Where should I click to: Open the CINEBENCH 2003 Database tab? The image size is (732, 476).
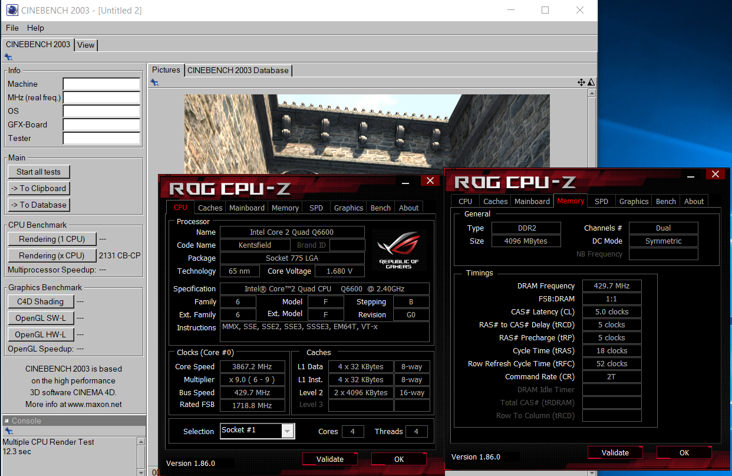pyautogui.click(x=238, y=70)
